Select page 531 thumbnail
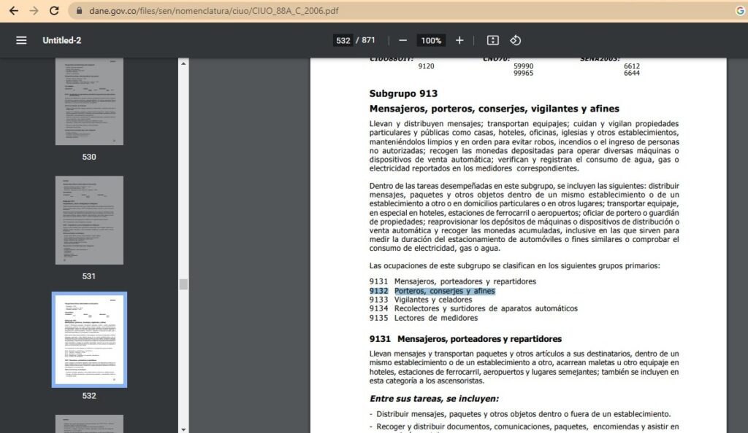The width and height of the screenshot is (748, 433). (89, 219)
